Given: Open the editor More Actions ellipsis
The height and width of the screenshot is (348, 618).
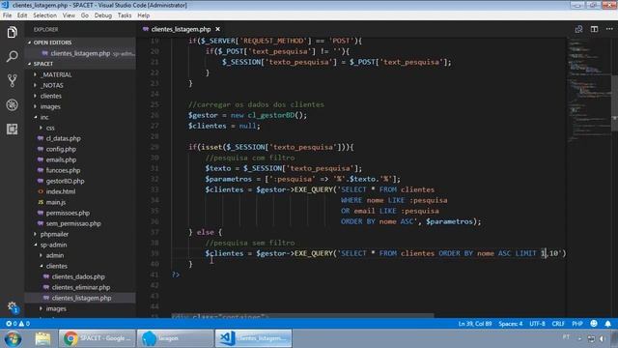Looking at the screenshot, I should pyautogui.click(x=609, y=29).
